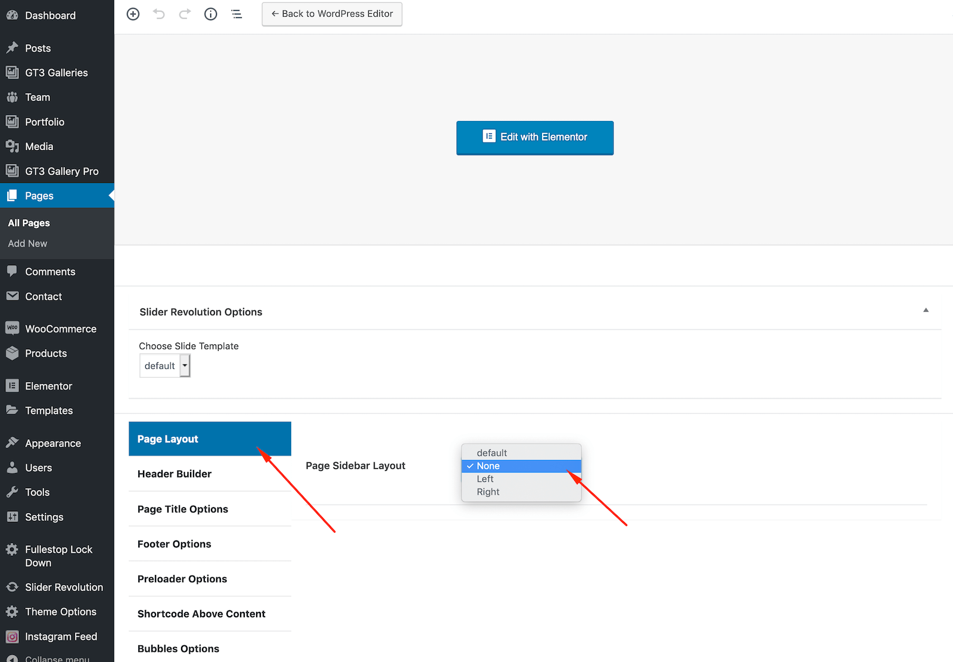Click the Products box icon
The image size is (953, 662).
pos(12,353)
